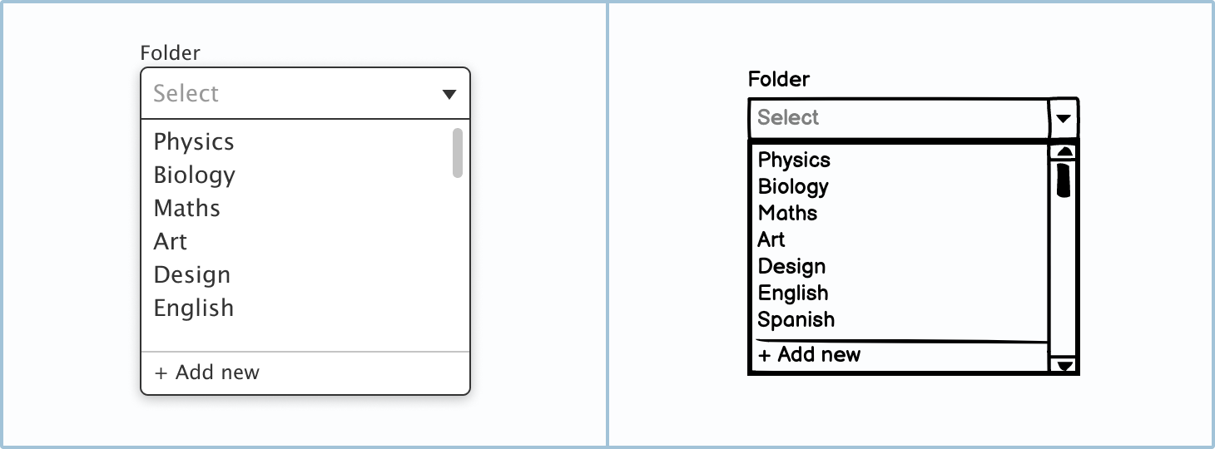Choose English in the left dropdown list
The height and width of the screenshot is (449, 1215).
194,308
